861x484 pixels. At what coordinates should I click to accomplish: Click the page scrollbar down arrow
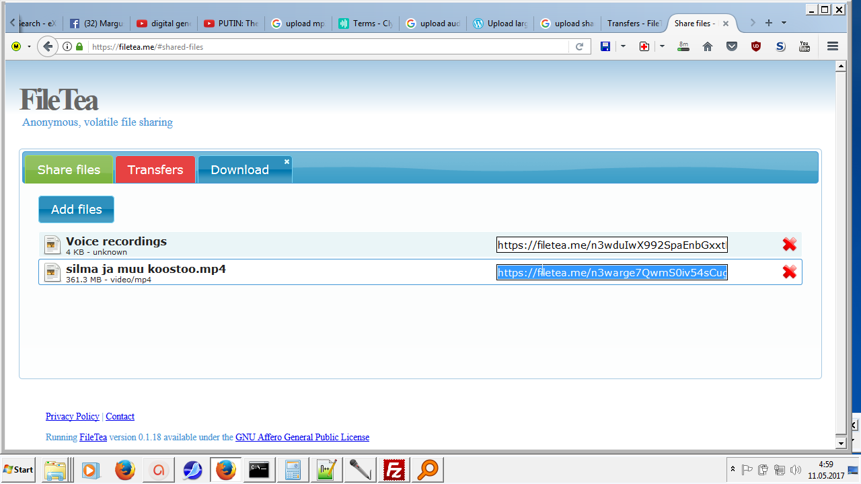click(840, 443)
